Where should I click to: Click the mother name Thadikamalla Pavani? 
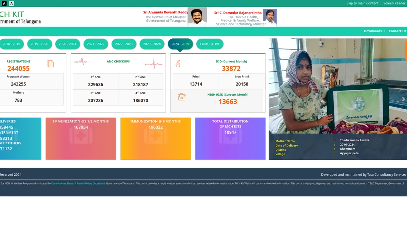tap(354, 140)
